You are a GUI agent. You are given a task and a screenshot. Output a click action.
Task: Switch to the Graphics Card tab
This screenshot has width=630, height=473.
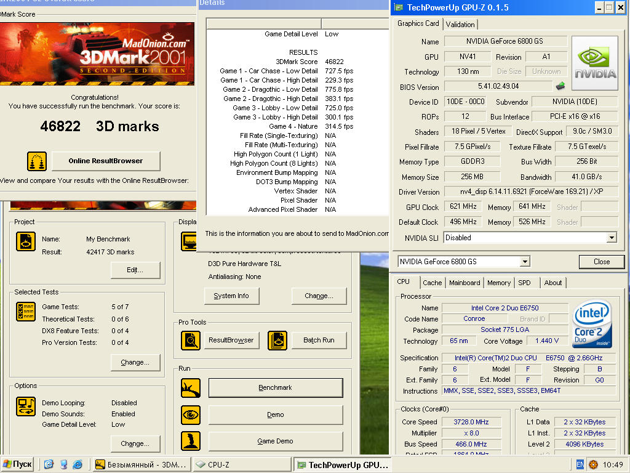click(418, 23)
